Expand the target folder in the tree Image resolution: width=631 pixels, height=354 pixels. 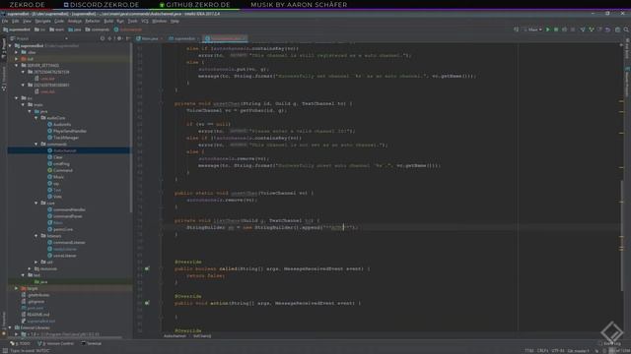click(17, 288)
